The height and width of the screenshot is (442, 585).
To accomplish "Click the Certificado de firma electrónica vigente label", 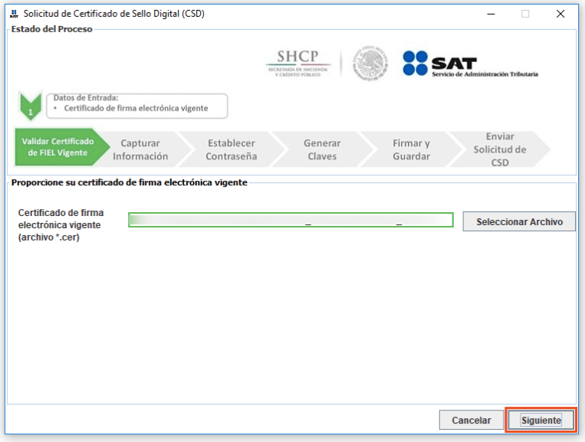I will 61,224.
